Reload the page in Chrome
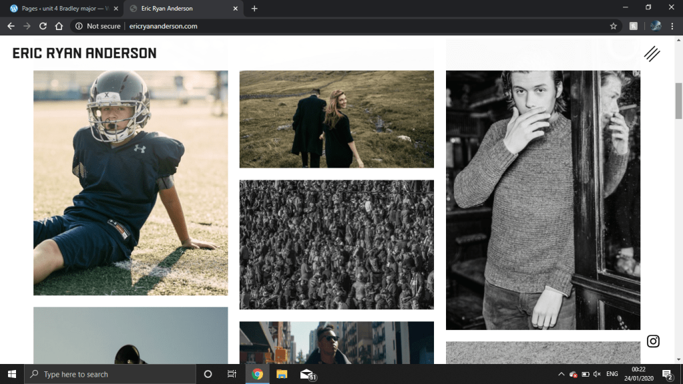 (43, 26)
